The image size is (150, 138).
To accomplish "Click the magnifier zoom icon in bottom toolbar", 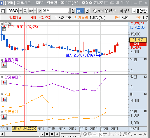I will point(130,134).
